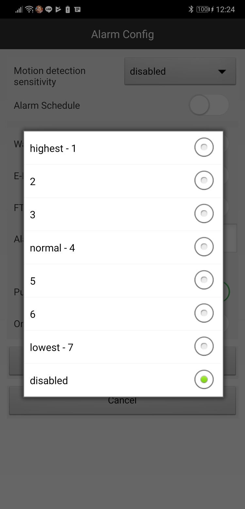Tap the battery level indicator
The width and height of the screenshot is (245, 509).
click(203, 9)
